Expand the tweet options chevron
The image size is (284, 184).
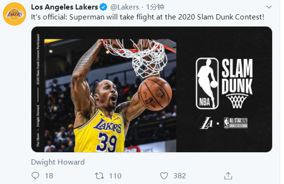269,7
